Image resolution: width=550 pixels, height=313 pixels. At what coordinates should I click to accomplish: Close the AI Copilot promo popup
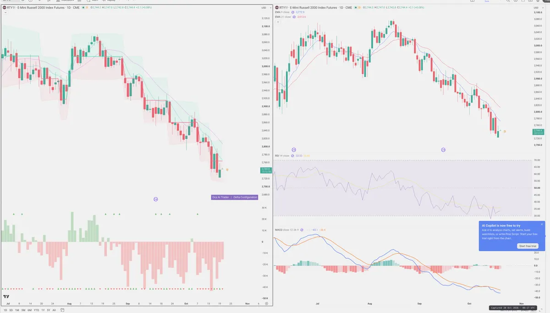pos(541,225)
